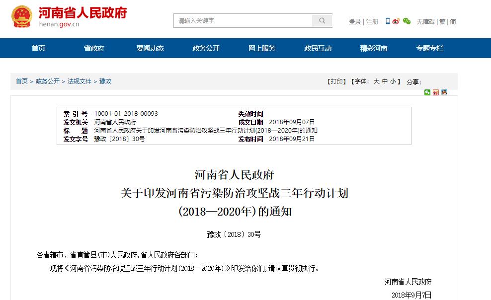
Task: Click the 登录 login link
Action: click(x=355, y=22)
